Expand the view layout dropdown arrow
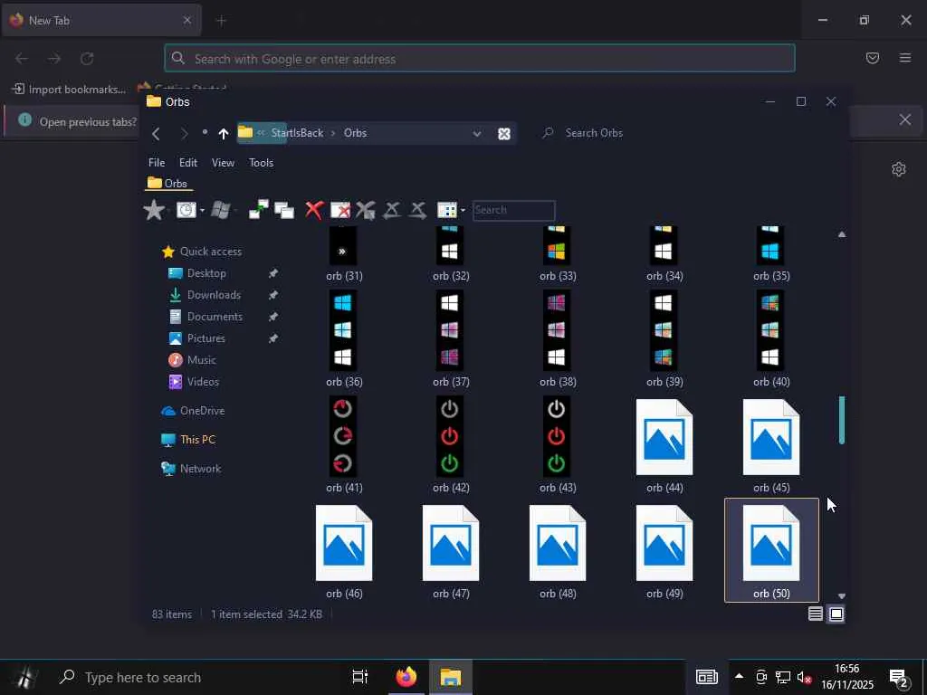Screen dimensions: 927x695 (463, 210)
